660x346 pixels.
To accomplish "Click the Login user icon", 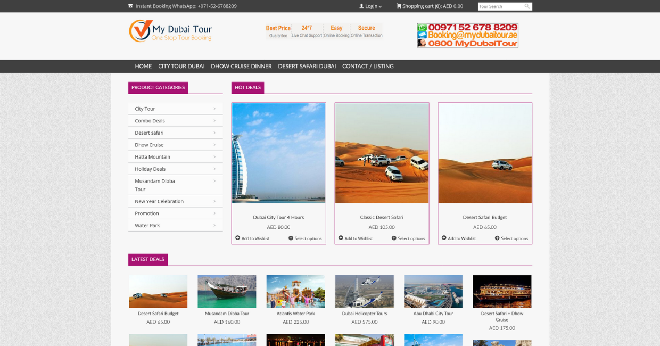I will pos(361,6).
